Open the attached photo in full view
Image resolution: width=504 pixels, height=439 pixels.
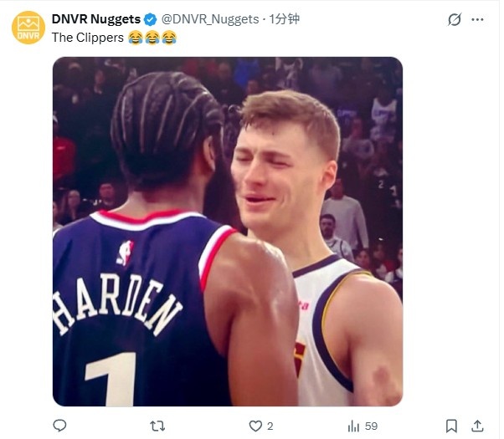[x=228, y=232]
